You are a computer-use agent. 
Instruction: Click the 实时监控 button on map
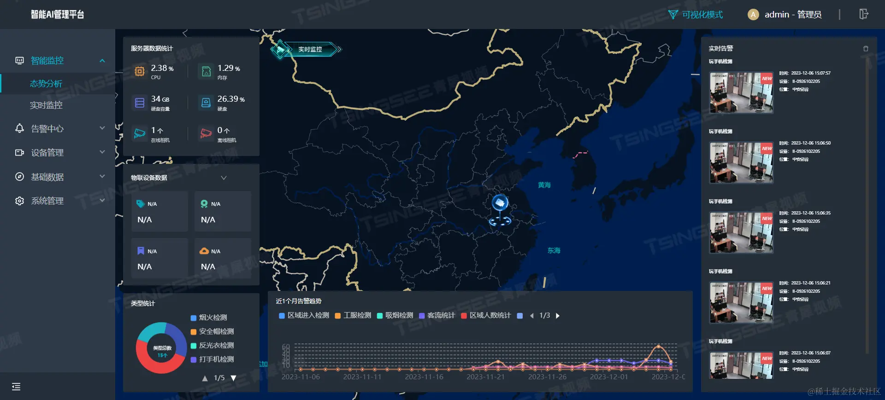[x=310, y=49]
